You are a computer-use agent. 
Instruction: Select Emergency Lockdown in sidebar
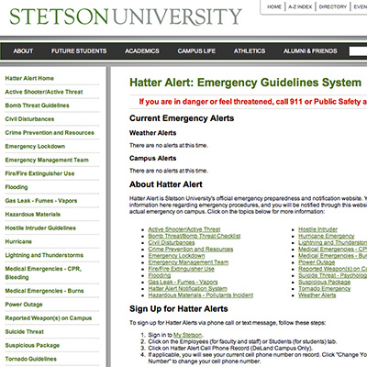point(35,146)
